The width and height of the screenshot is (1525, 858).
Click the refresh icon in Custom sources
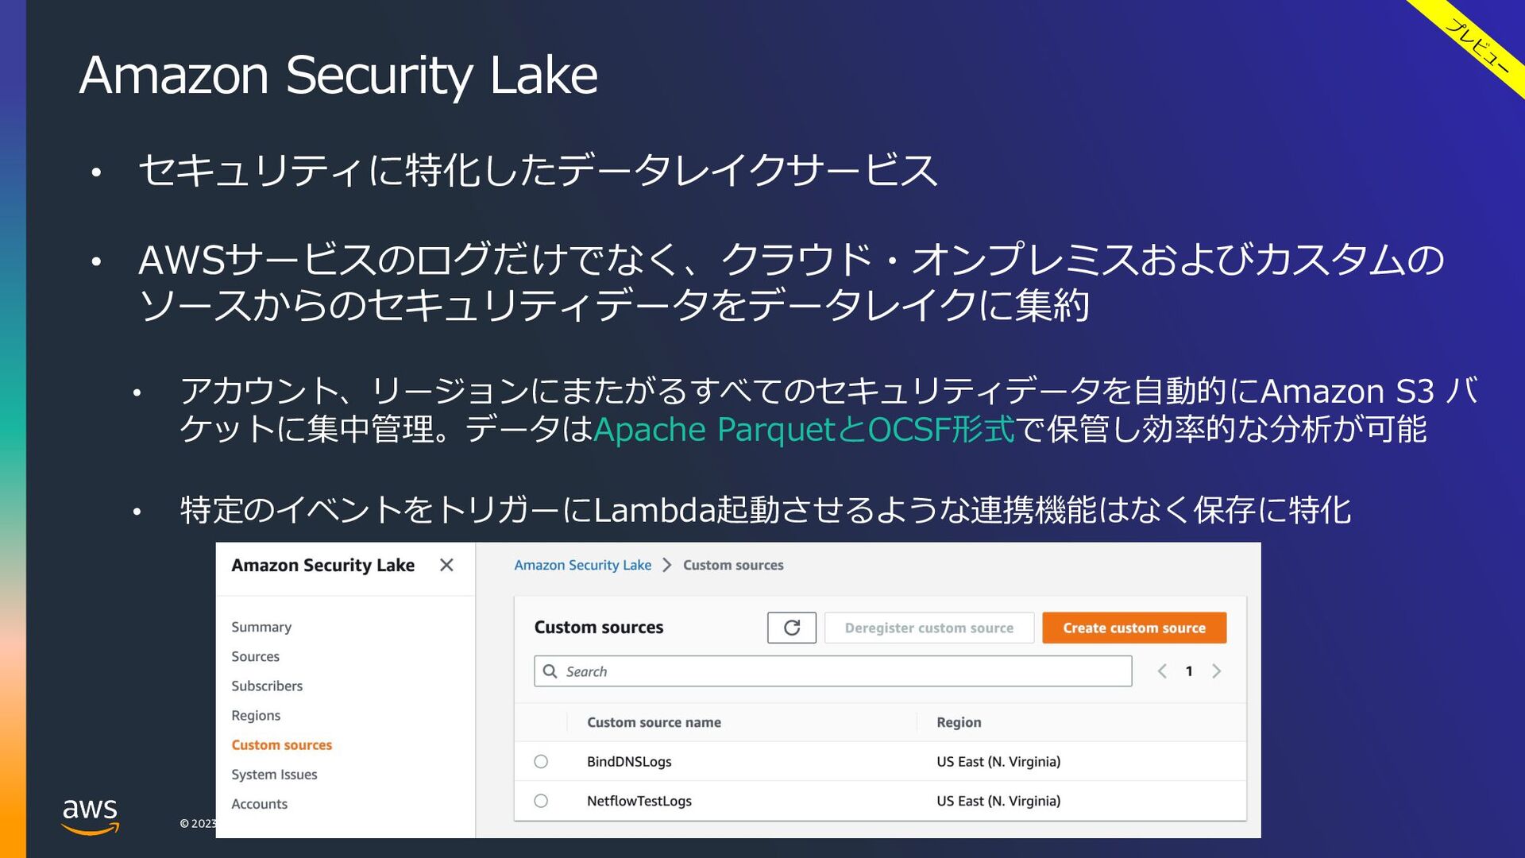tap(791, 628)
